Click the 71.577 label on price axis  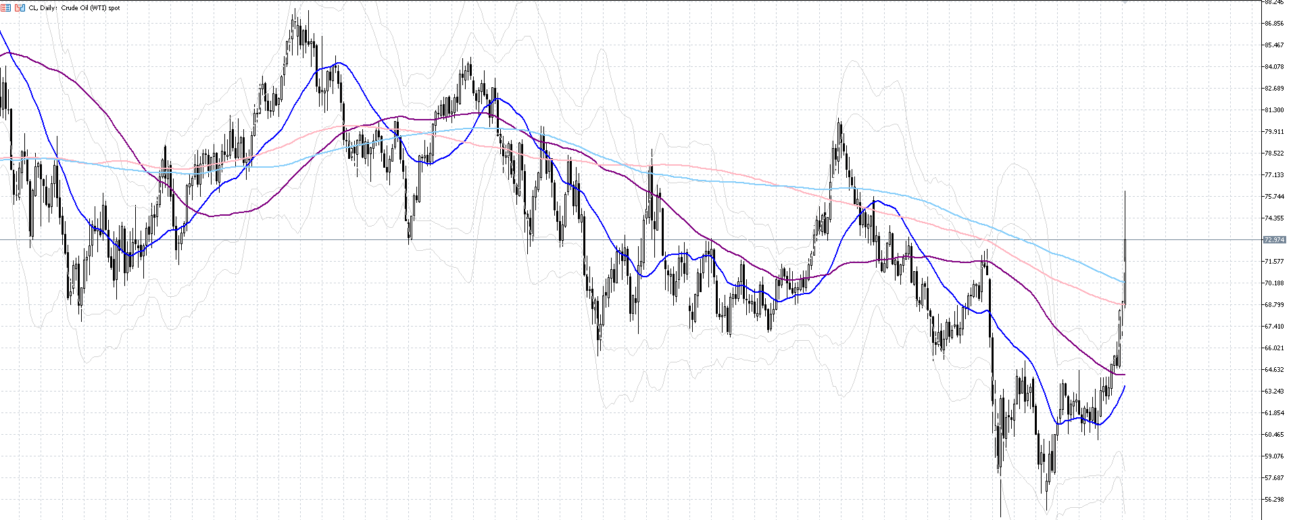[x=1274, y=262]
